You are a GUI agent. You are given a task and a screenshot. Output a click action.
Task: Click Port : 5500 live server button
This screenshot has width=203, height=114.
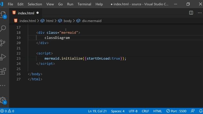click(176, 111)
